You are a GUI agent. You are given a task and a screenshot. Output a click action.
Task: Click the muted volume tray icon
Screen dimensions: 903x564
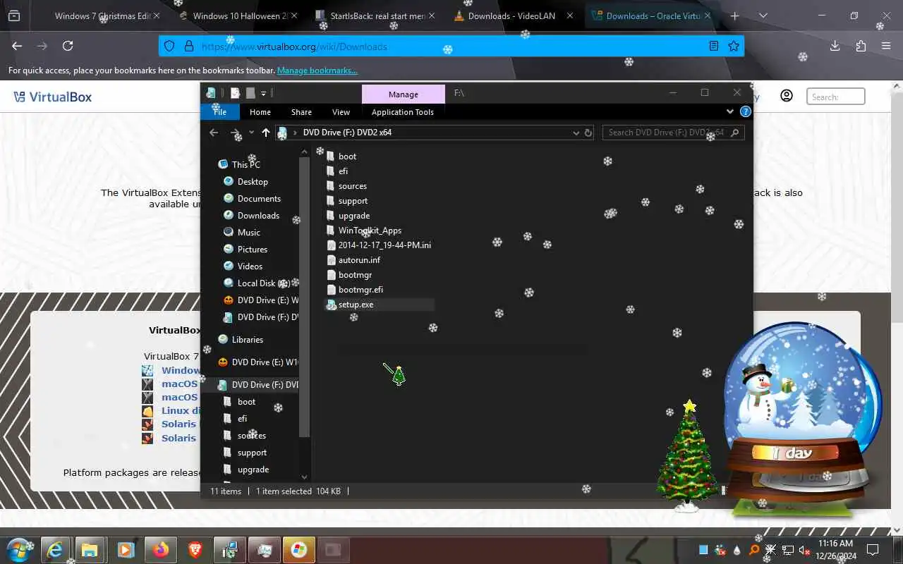(803, 550)
